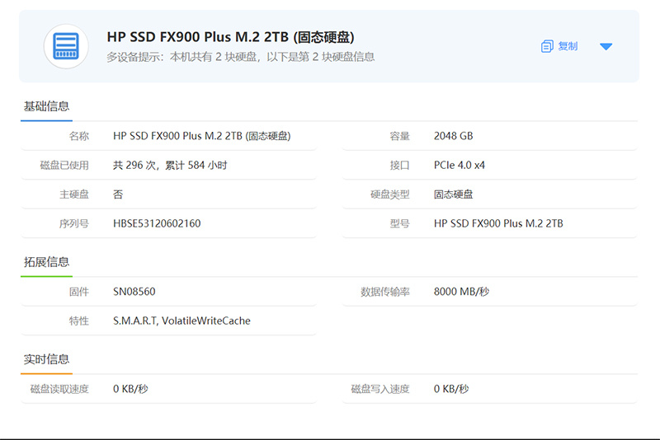Screen dimensions: 660x440
Task: Click the 复制 text button
Action: click(568, 46)
